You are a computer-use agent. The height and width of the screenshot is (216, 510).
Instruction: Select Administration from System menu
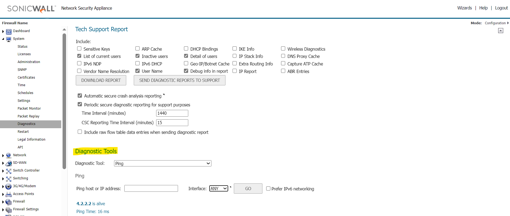coord(29,62)
